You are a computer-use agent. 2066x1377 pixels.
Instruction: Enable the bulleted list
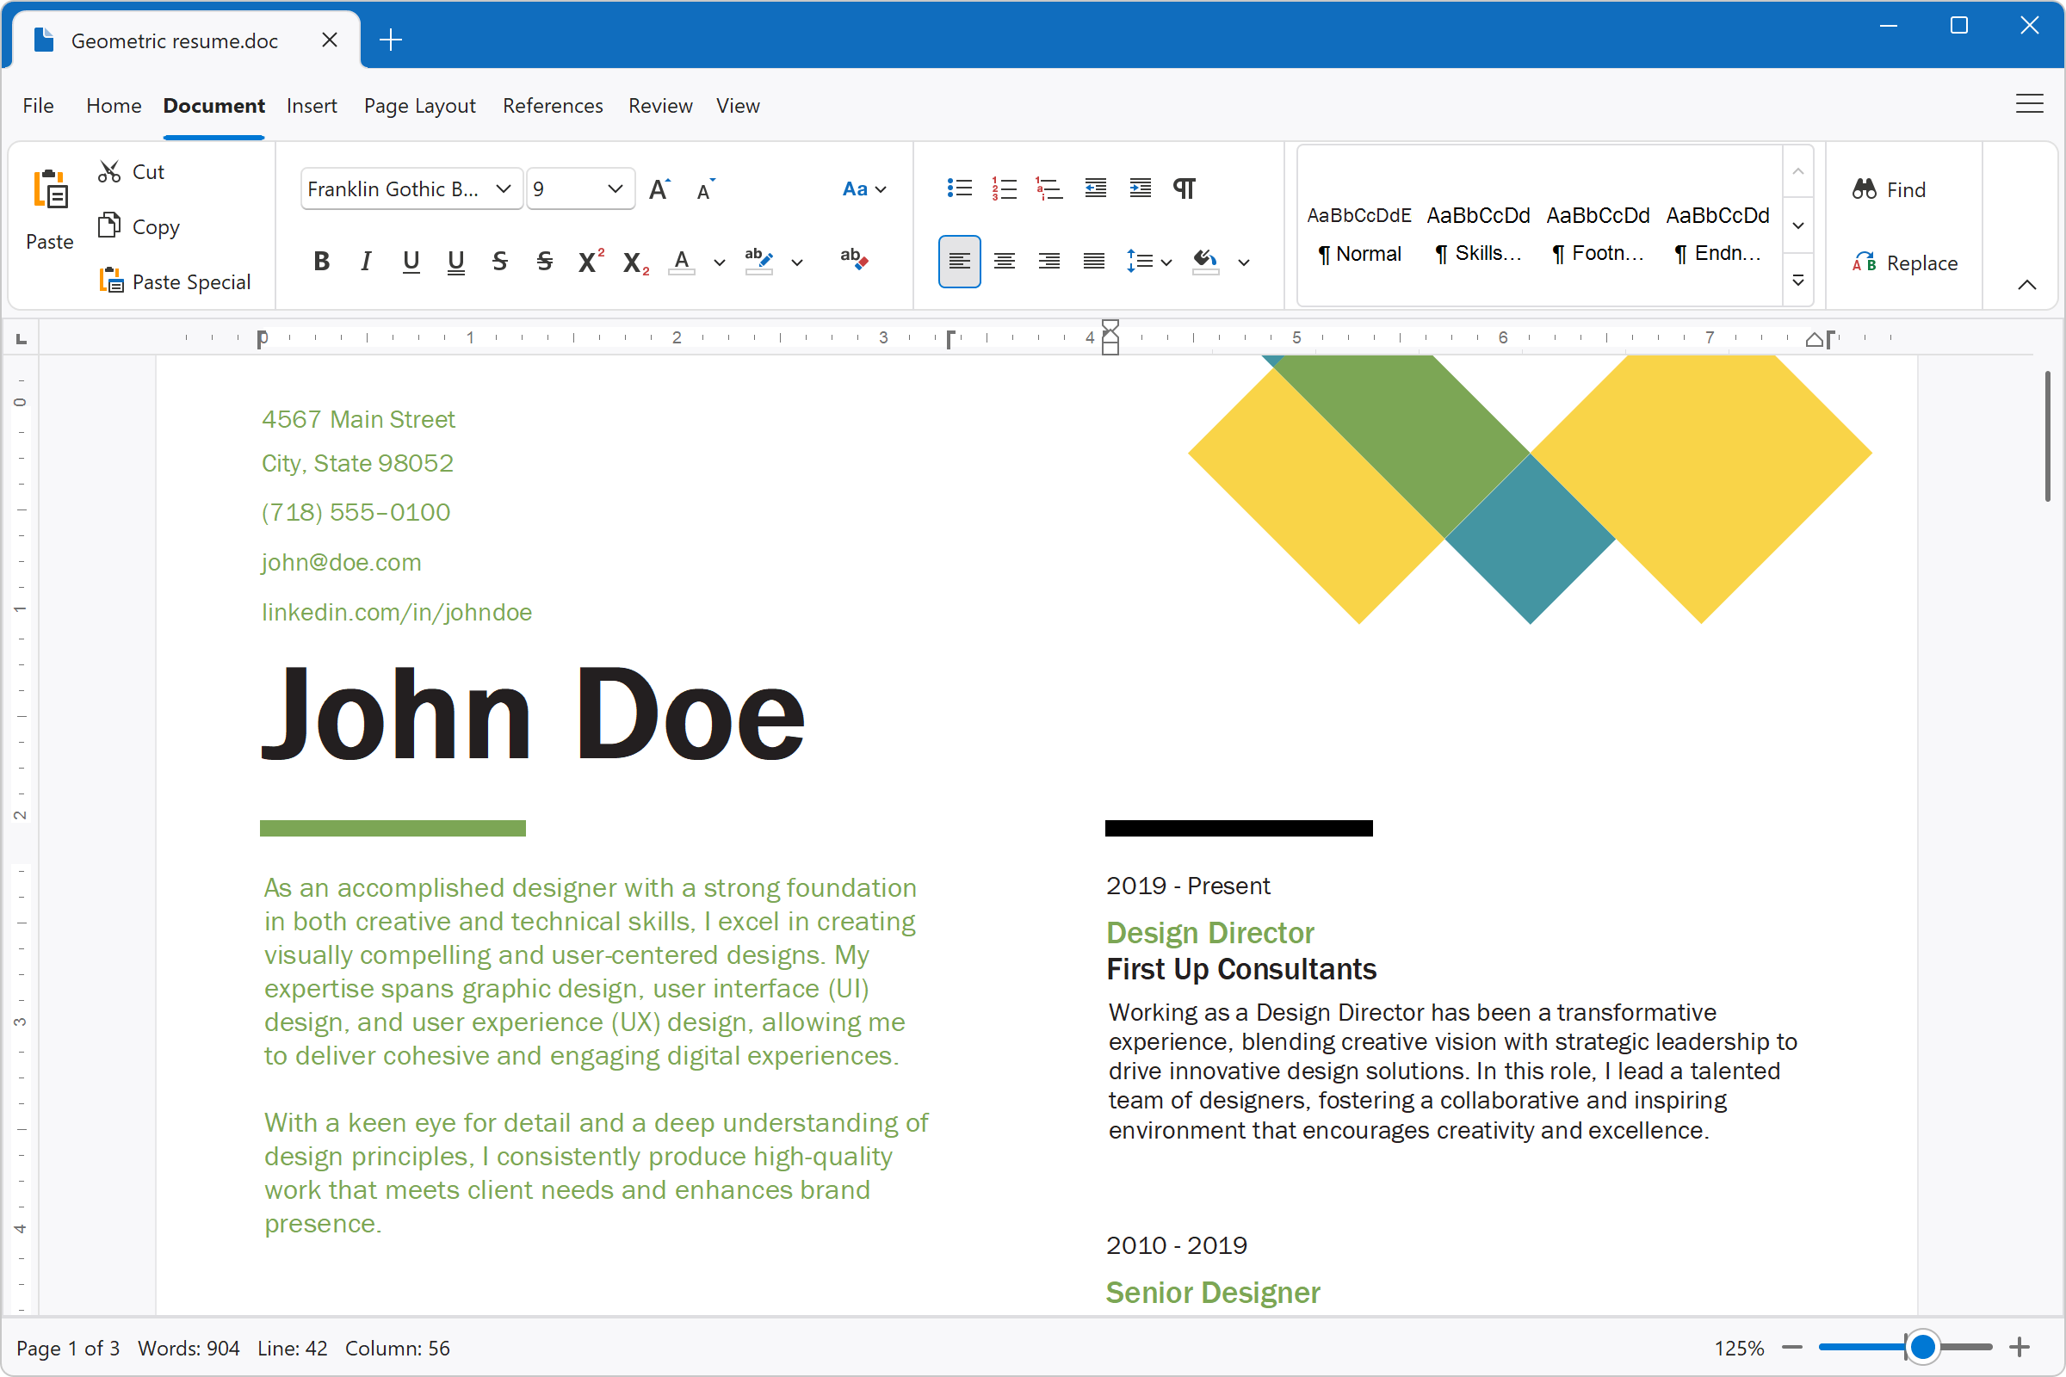tap(959, 187)
